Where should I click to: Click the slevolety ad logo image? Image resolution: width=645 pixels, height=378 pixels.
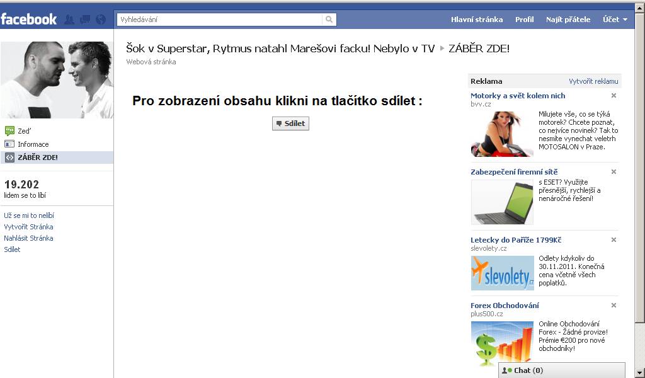point(502,273)
